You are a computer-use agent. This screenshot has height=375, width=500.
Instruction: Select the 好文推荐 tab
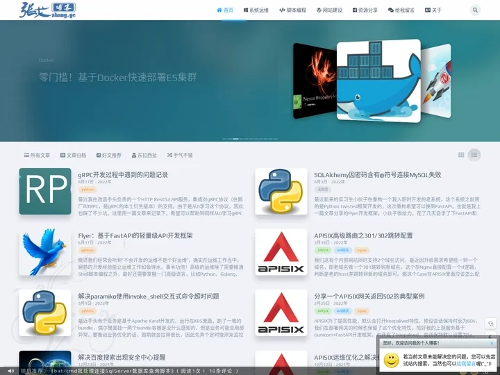point(109,156)
